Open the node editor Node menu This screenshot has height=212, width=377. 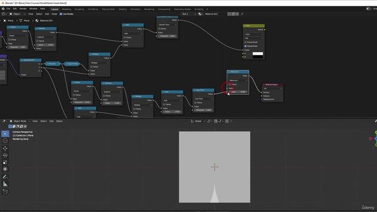54,14
